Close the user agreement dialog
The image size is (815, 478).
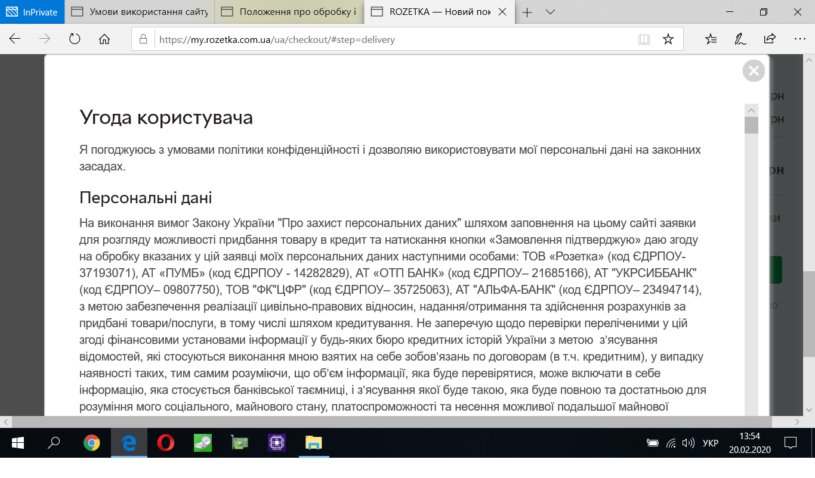pyautogui.click(x=754, y=71)
